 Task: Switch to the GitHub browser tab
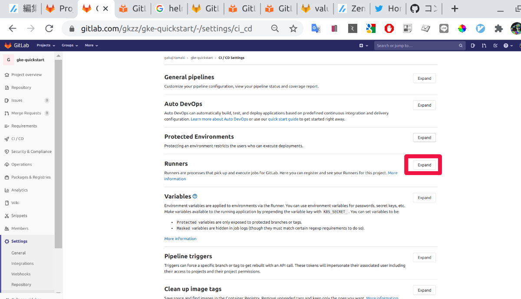423,9
